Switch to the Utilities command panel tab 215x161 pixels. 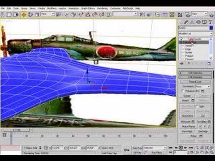(x=210, y=22)
